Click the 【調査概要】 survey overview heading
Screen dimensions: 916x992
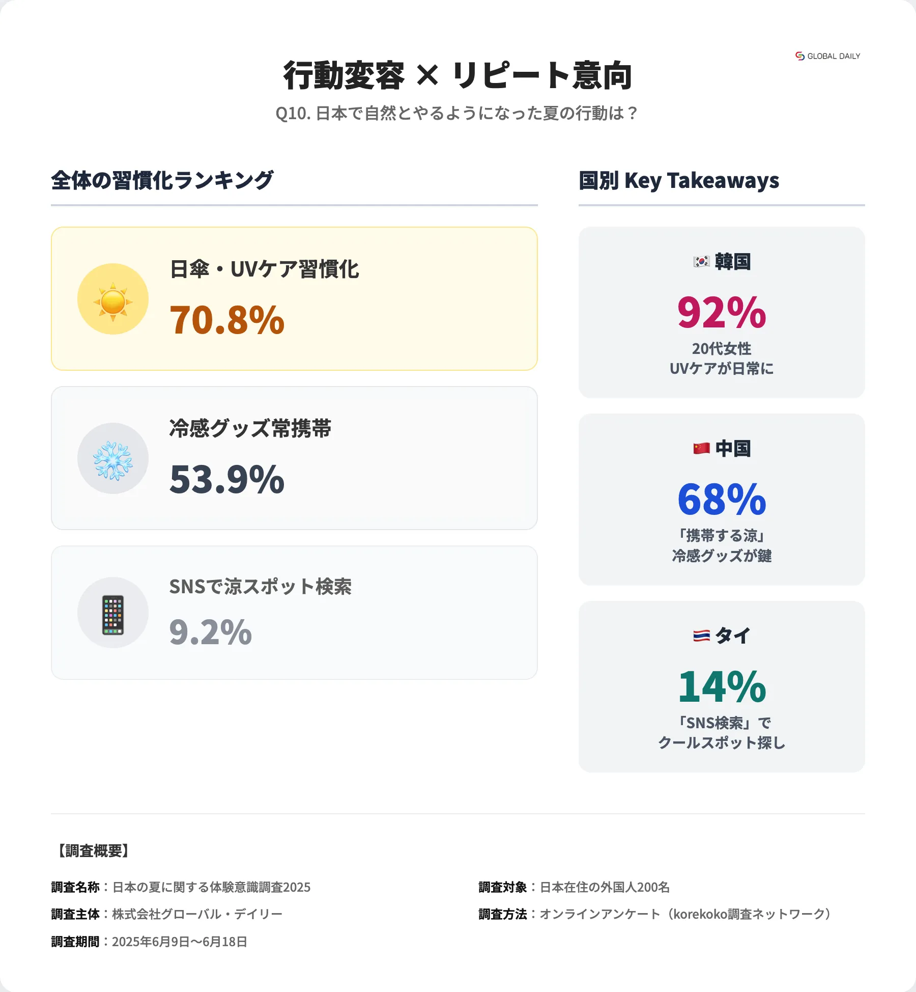[x=94, y=850]
